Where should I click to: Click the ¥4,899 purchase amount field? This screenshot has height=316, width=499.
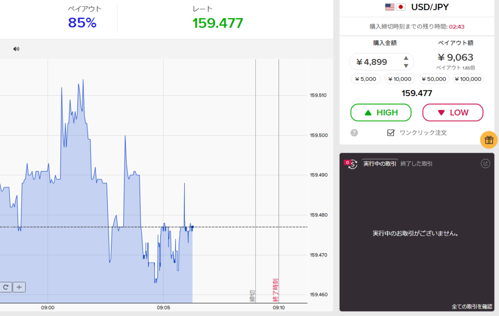375,62
